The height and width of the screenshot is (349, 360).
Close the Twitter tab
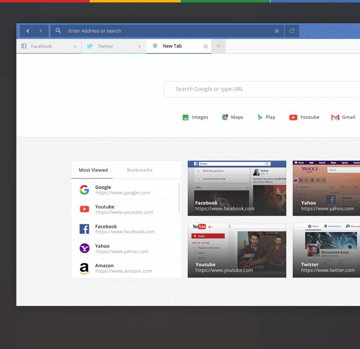click(140, 46)
